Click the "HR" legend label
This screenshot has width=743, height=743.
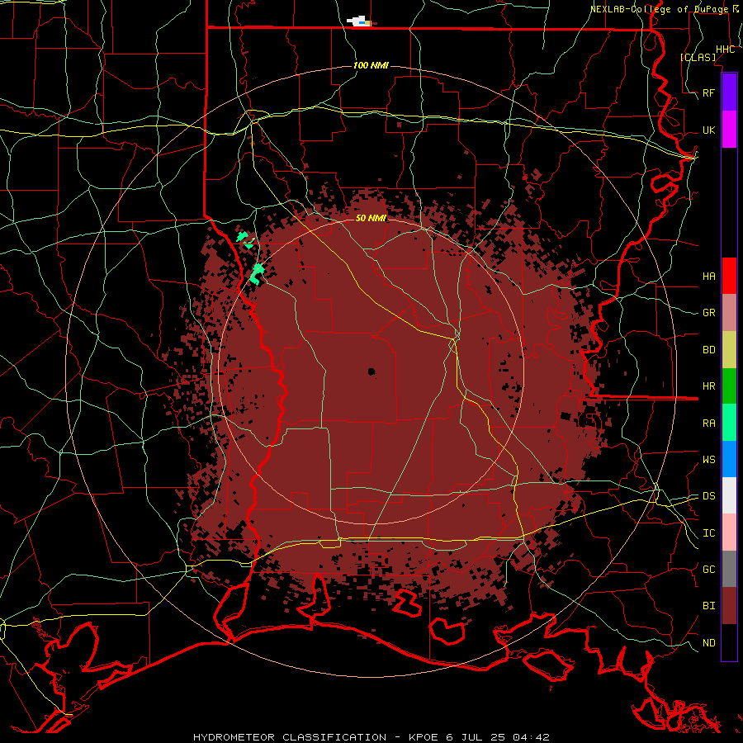(709, 386)
